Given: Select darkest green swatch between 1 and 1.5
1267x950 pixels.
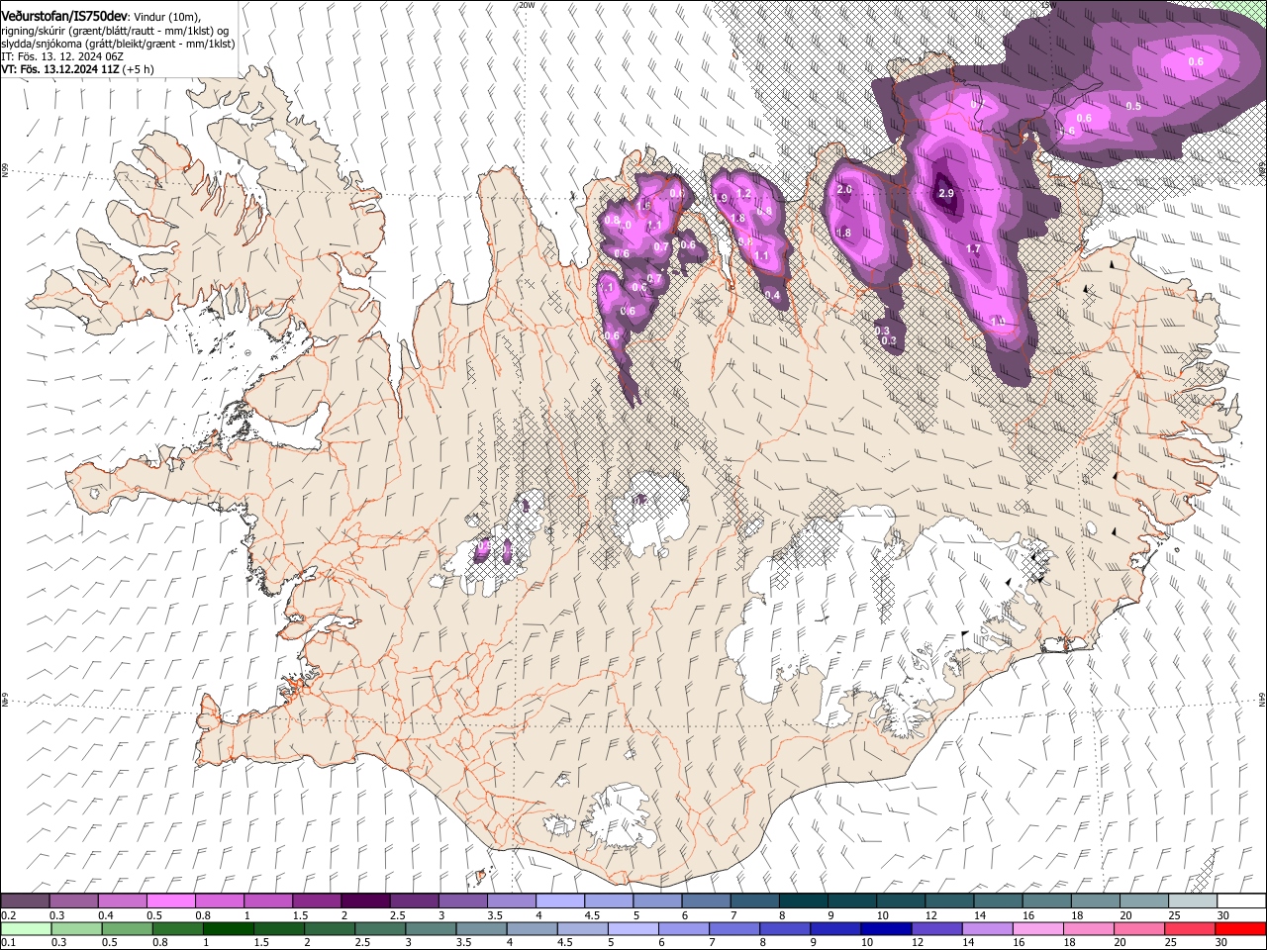Looking at the screenshot, I should tap(228, 928).
